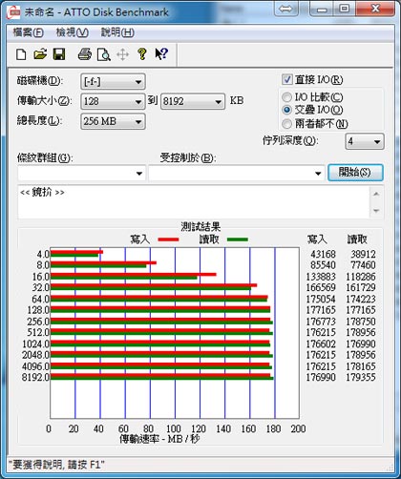Click the 8192.0 row red write bar

160,375
